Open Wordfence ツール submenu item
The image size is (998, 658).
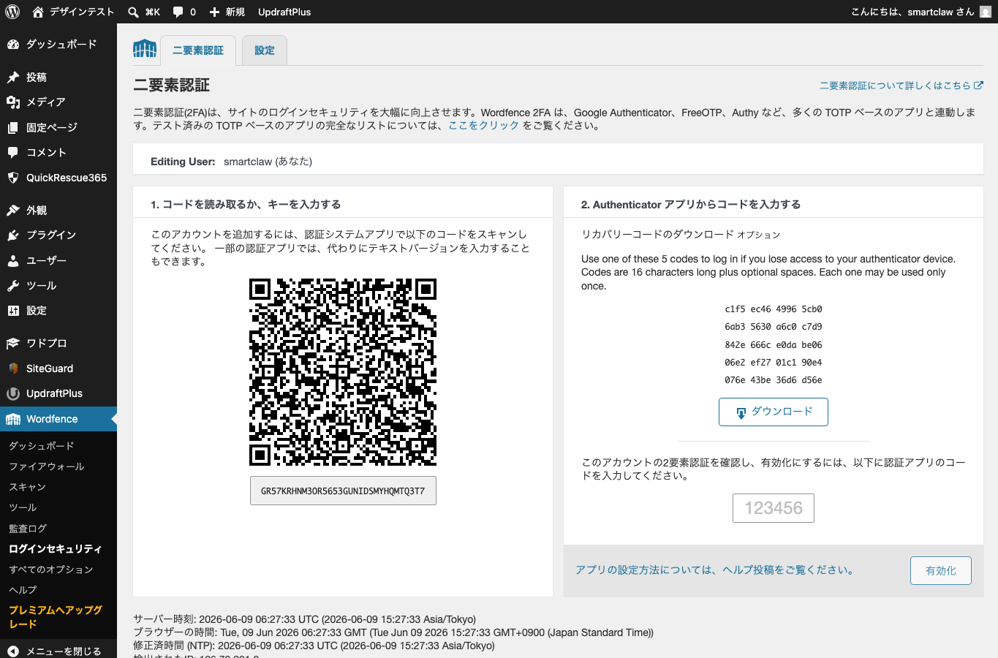[23, 507]
